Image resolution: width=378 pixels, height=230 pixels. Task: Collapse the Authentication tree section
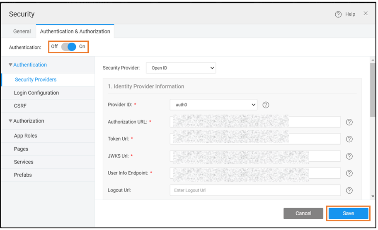[x=11, y=65]
